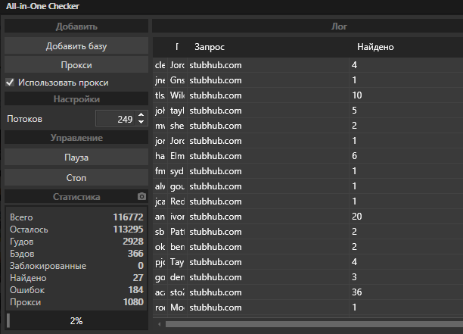Select the log row with Найдено 20
The height and width of the screenshot is (334, 463).
pos(308,217)
